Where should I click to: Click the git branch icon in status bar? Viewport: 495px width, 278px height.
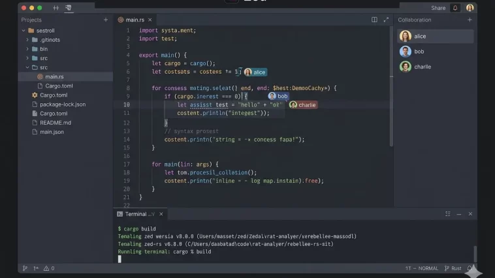pyautogui.click(x=25, y=268)
